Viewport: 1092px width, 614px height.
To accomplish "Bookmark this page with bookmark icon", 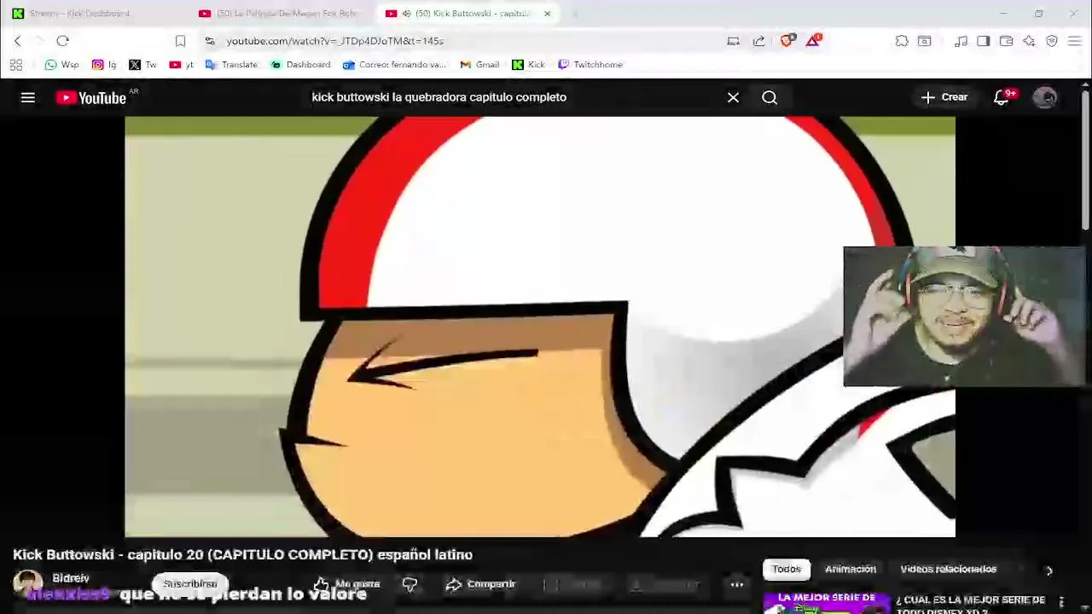I will [x=180, y=41].
